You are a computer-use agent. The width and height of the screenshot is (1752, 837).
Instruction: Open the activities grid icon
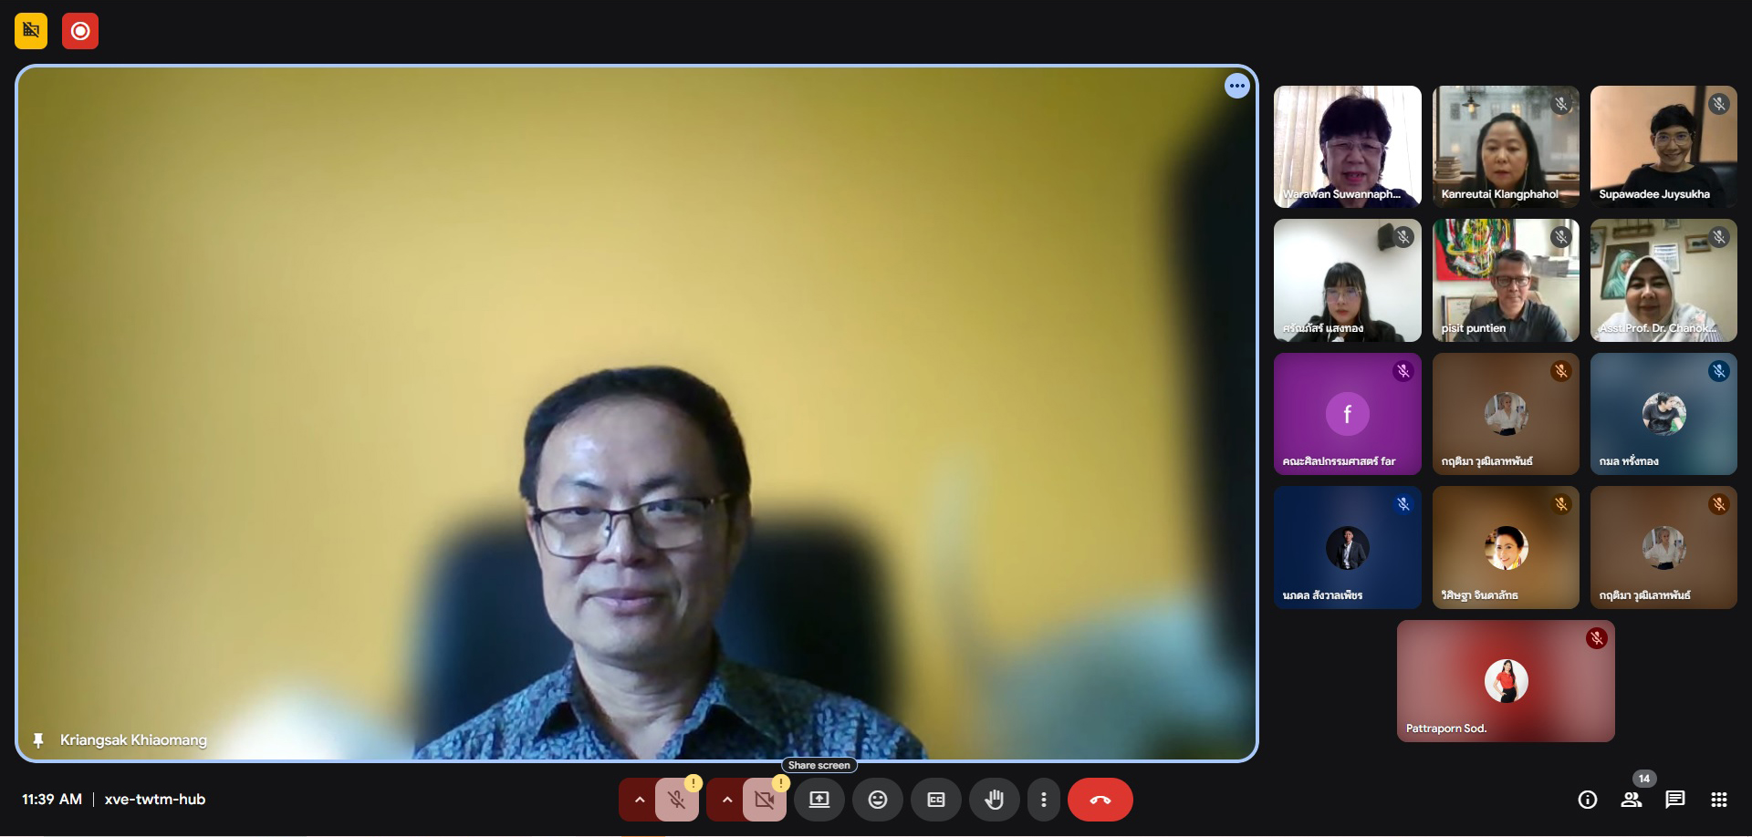1718,800
